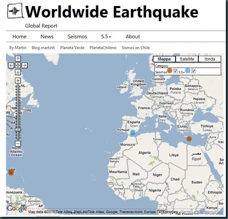Pan the map up with the arrow
This screenshot has width=228, height=219.
[18, 58]
